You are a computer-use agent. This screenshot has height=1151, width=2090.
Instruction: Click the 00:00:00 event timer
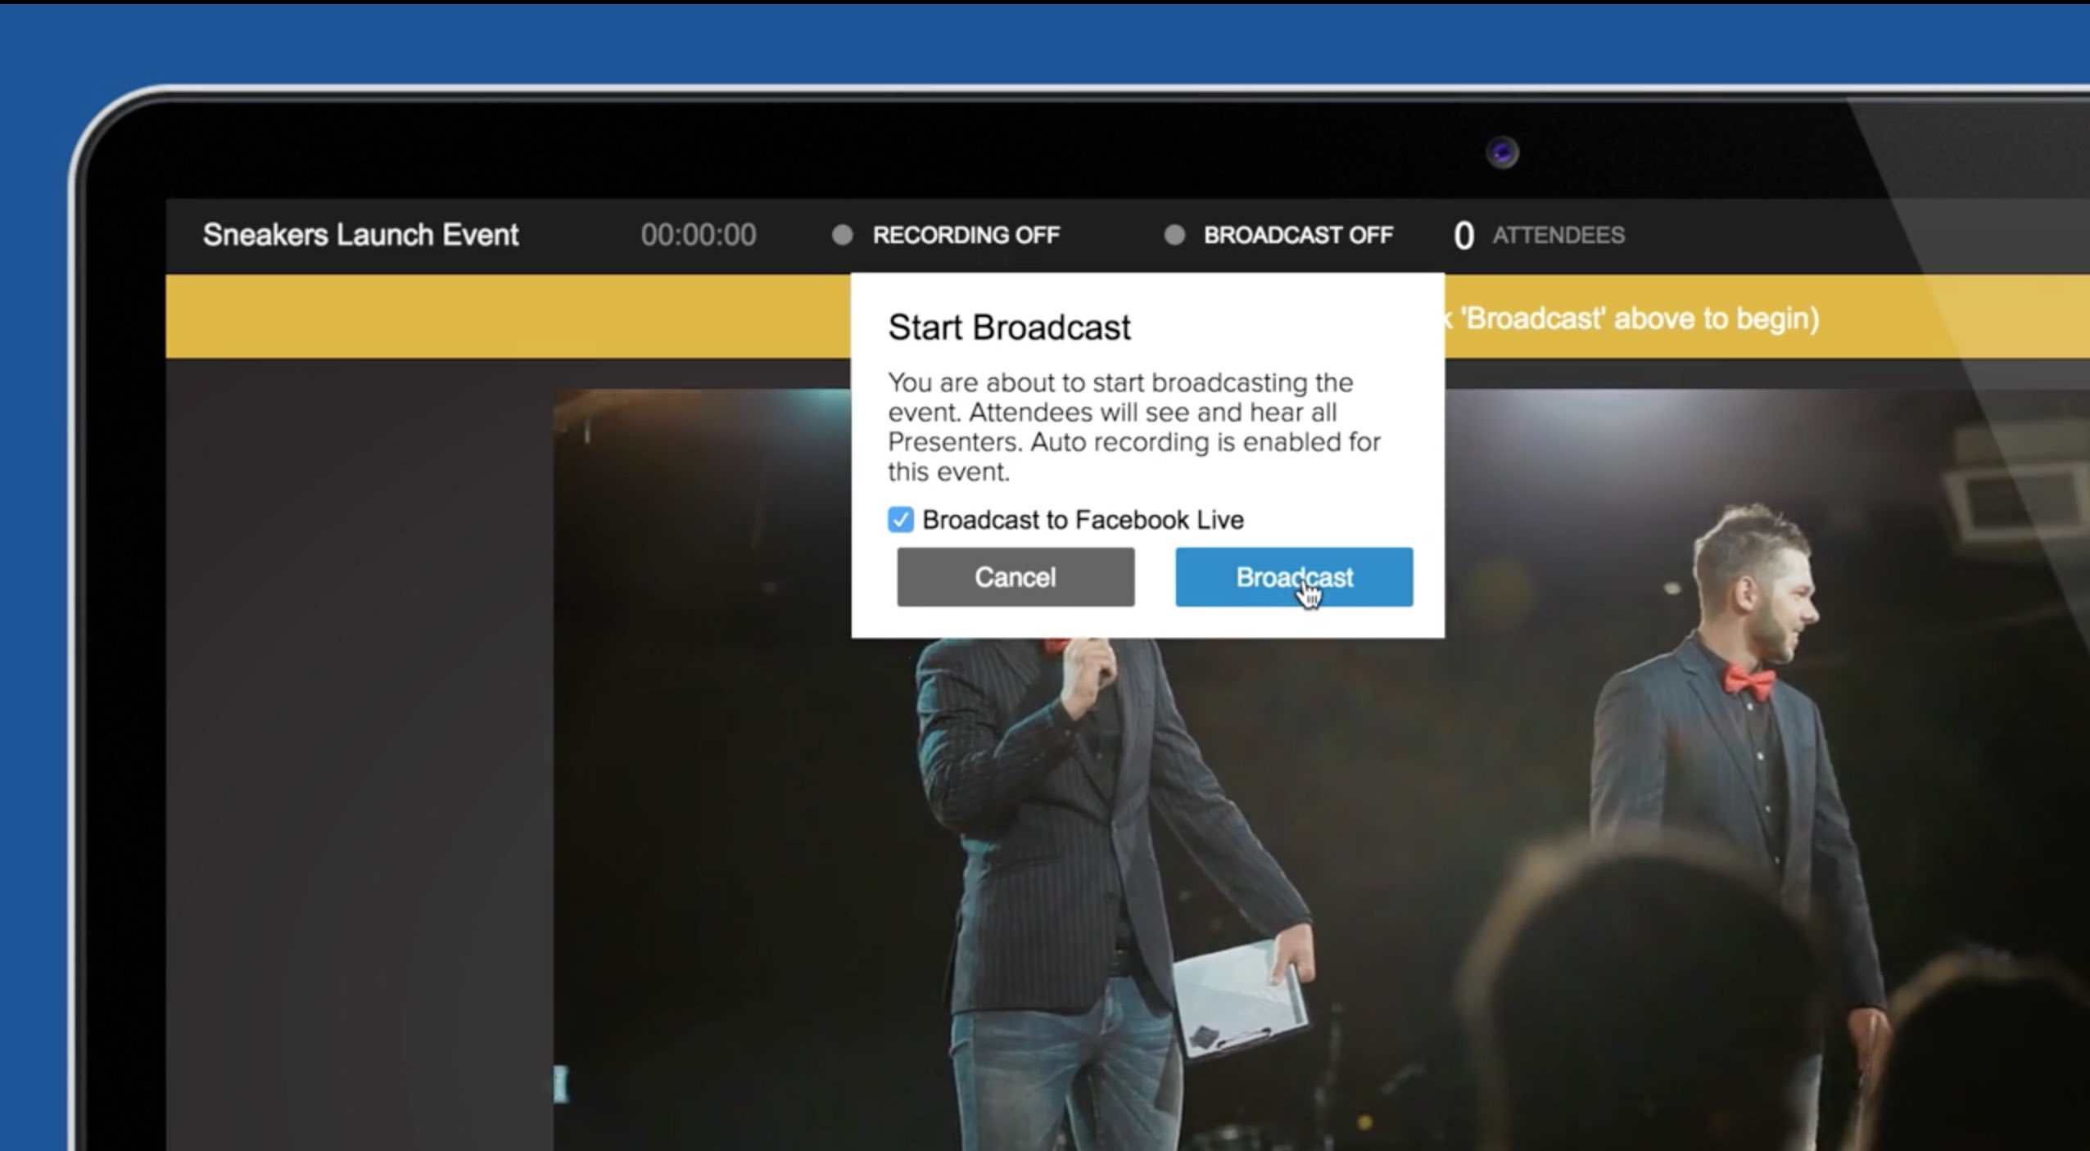698,236
